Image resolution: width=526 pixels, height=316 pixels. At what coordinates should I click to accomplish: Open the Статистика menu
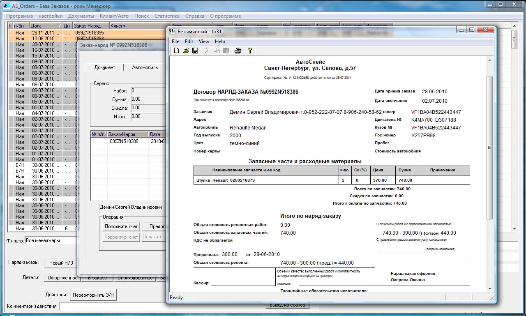pos(167,16)
